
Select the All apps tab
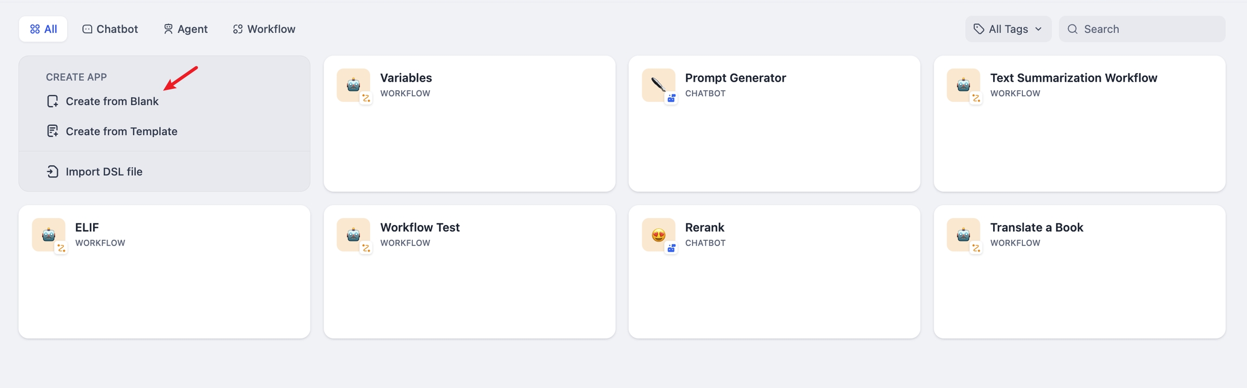click(43, 29)
